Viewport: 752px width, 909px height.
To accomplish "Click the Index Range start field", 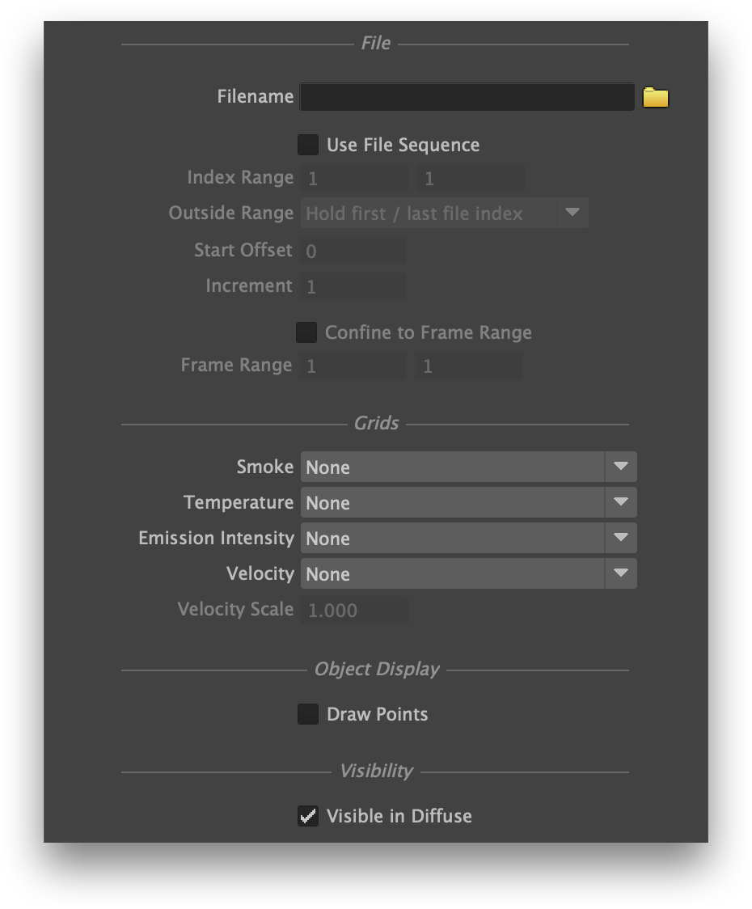I will 354,178.
